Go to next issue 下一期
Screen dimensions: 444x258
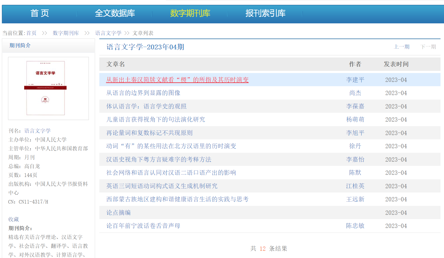pyautogui.click(x=428, y=47)
